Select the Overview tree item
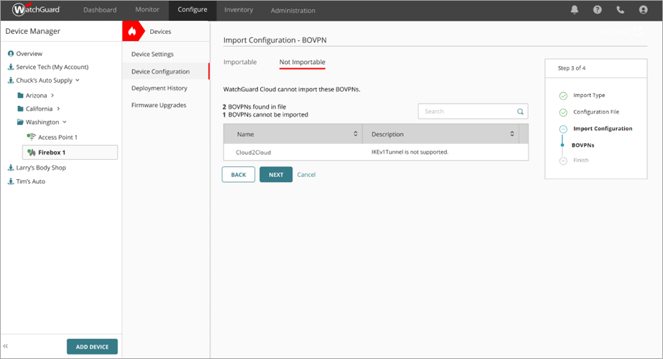Screen dimensions: 663x359 [x=29, y=54]
